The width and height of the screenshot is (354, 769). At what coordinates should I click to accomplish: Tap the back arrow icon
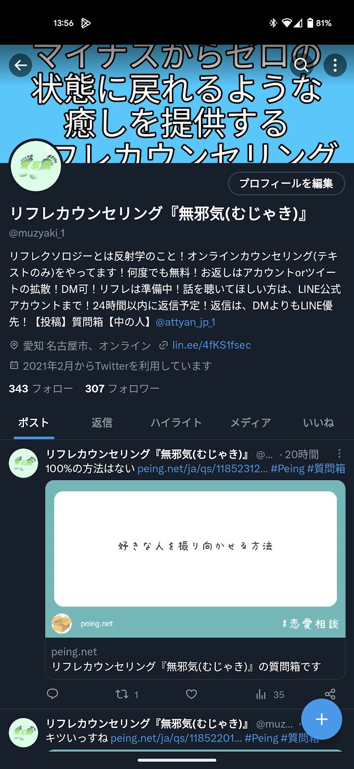(21, 65)
